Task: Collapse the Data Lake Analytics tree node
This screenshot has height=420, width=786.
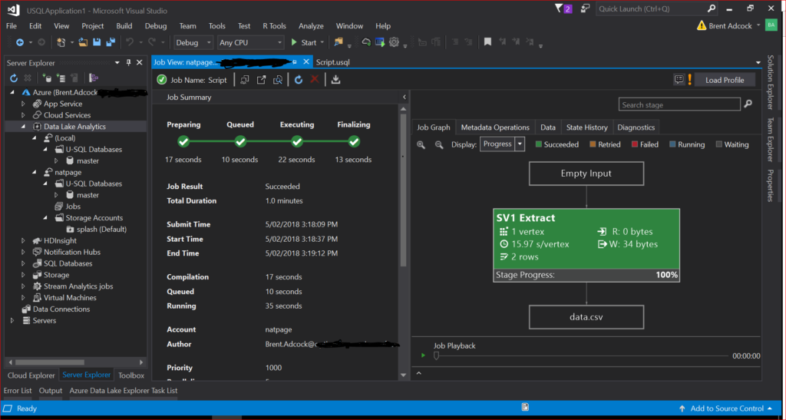Action: coord(24,127)
